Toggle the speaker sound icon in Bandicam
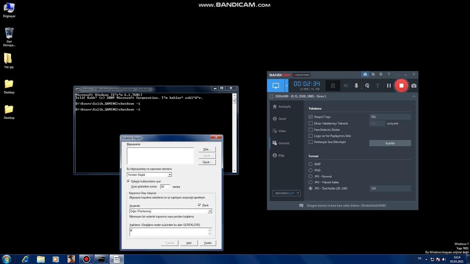470x264 pixels. tap(346, 85)
